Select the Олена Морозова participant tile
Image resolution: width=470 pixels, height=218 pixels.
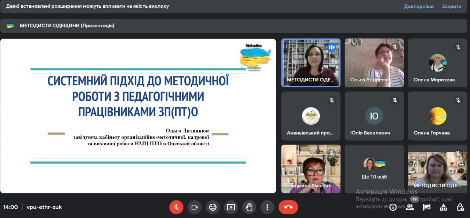(x=437, y=63)
